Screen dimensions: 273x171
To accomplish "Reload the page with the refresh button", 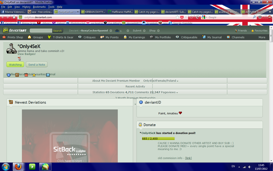I will click(197, 17).
